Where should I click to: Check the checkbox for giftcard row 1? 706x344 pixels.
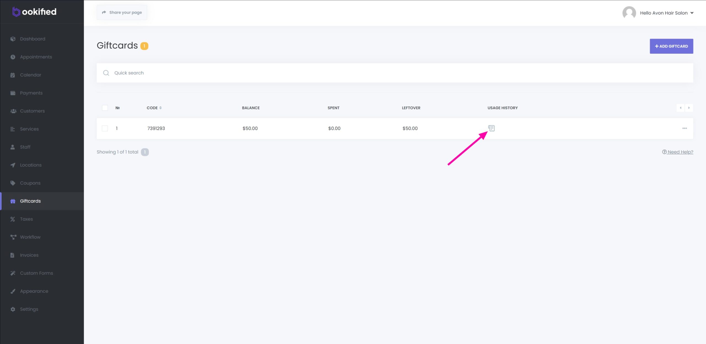click(105, 128)
